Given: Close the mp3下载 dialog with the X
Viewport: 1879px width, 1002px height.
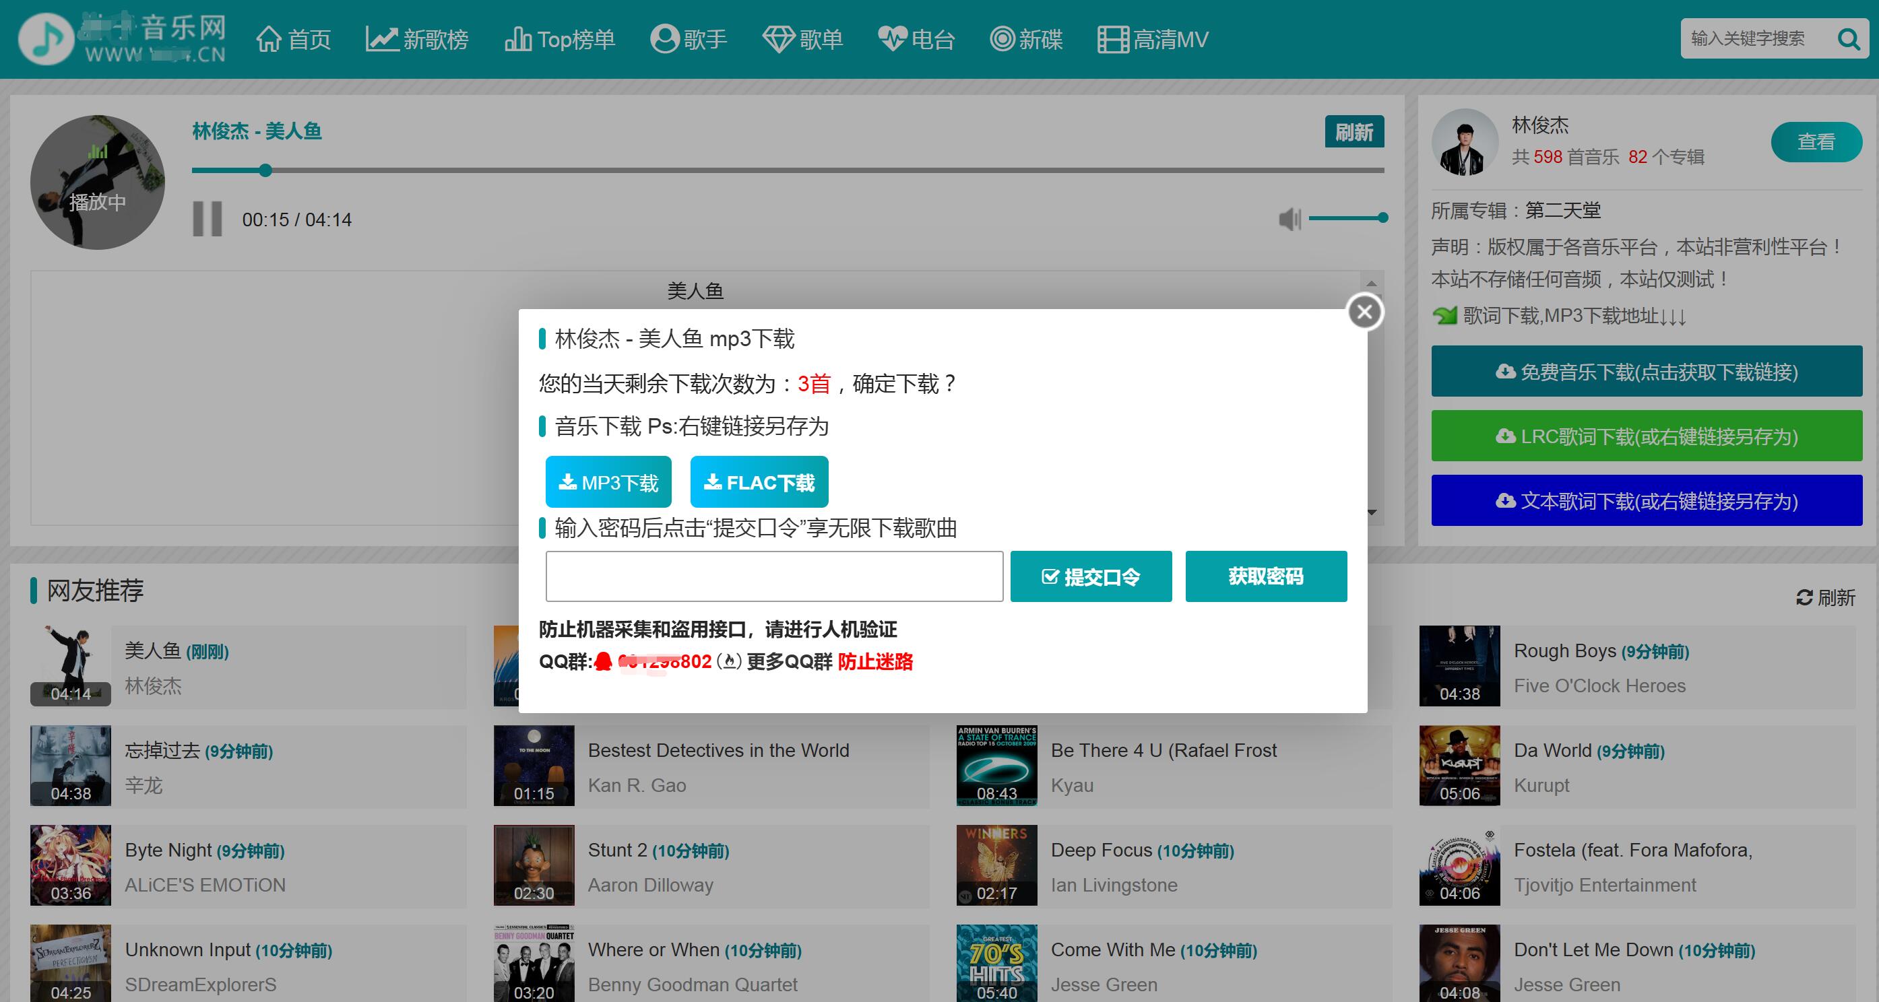Looking at the screenshot, I should click(x=1365, y=311).
